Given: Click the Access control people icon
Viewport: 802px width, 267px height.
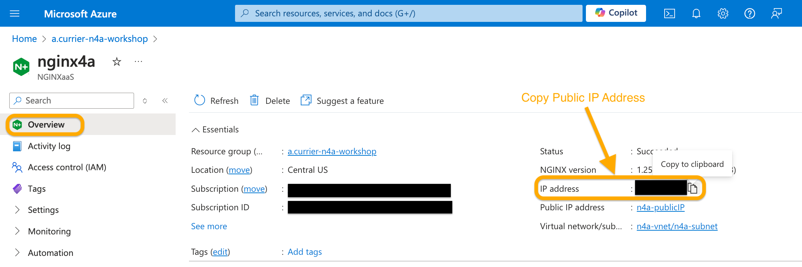Looking at the screenshot, I should [x=17, y=167].
